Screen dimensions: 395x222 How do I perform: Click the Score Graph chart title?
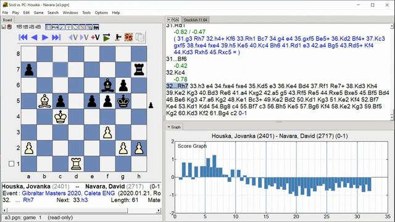tap(192, 146)
